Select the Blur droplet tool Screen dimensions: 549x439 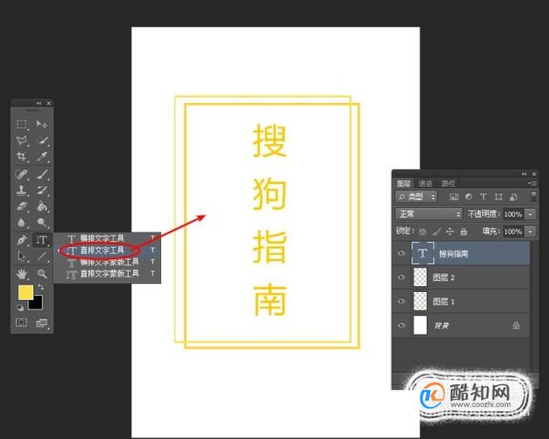pyautogui.click(x=22, y=222)
